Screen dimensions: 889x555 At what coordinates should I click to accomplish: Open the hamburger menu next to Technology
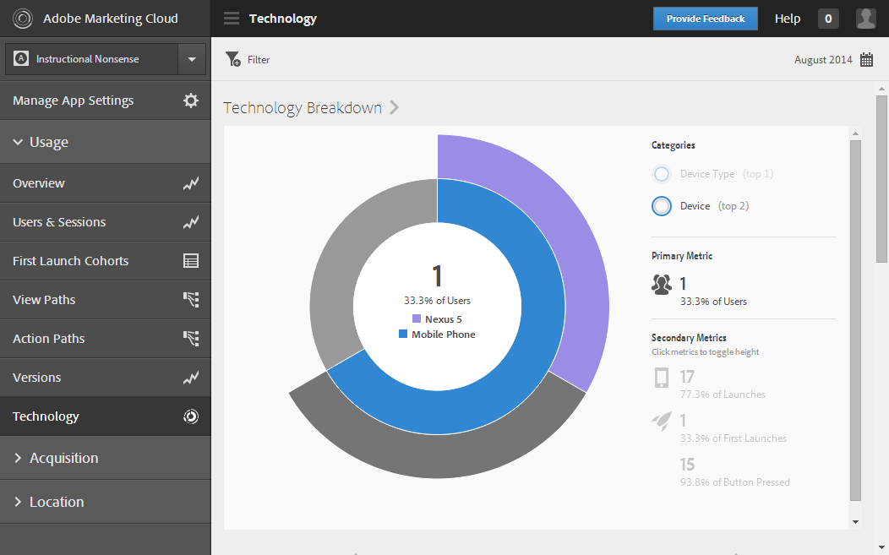(232, 19)
